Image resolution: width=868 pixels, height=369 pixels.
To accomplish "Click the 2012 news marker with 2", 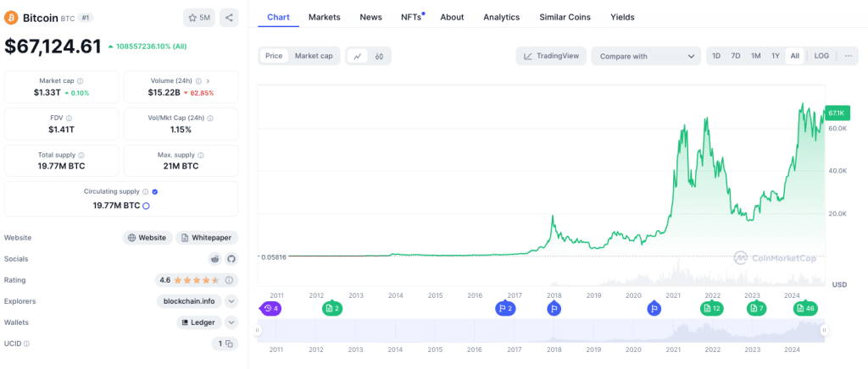I will point(332,308).
